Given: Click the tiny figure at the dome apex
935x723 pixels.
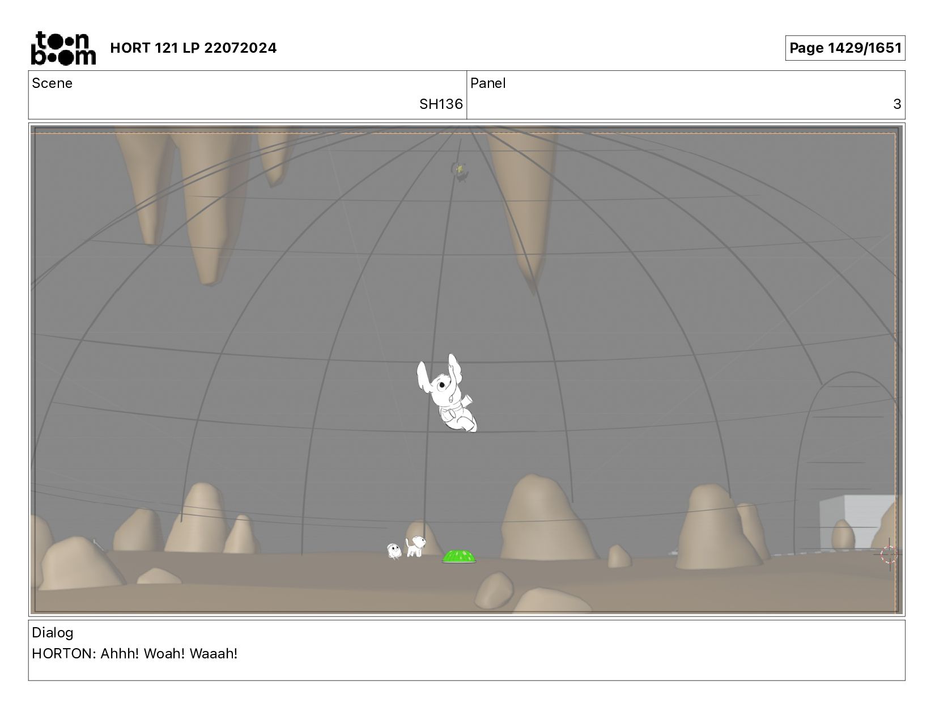Looking at the screenshot, I should pos(460,171).
